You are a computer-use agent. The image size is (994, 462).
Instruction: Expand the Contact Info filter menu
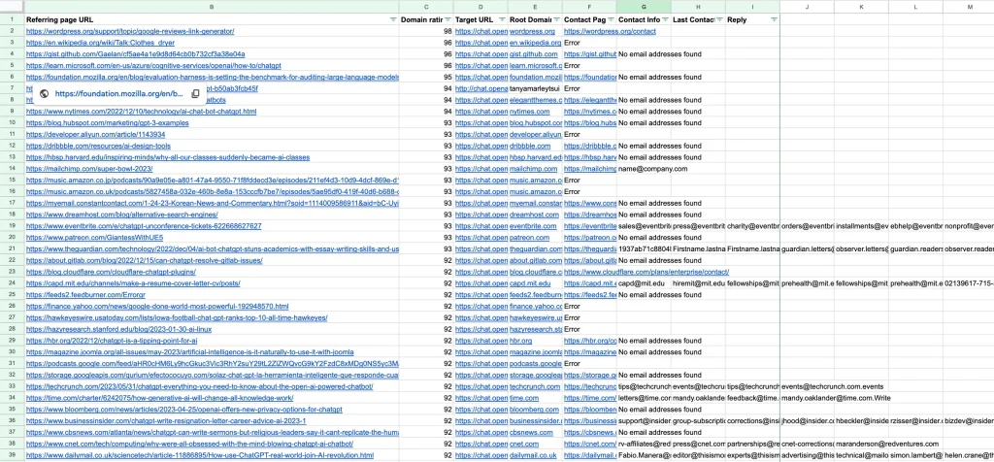point(664,19)
